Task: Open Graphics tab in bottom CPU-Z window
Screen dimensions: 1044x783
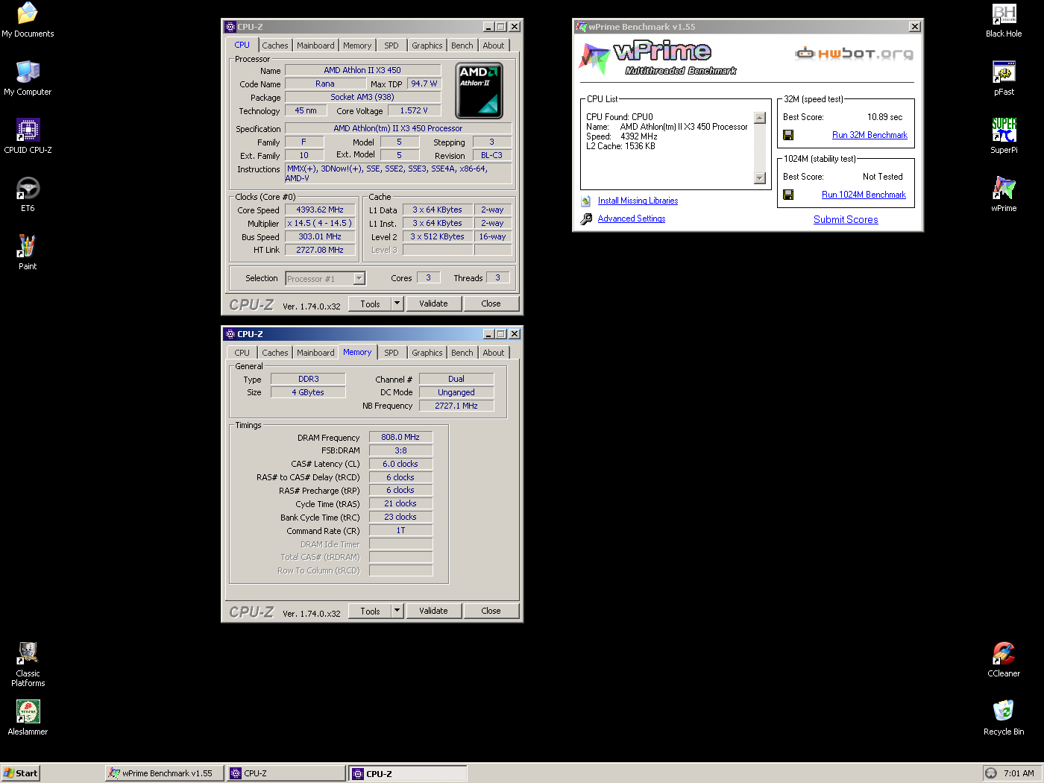Action: [427, 353]
